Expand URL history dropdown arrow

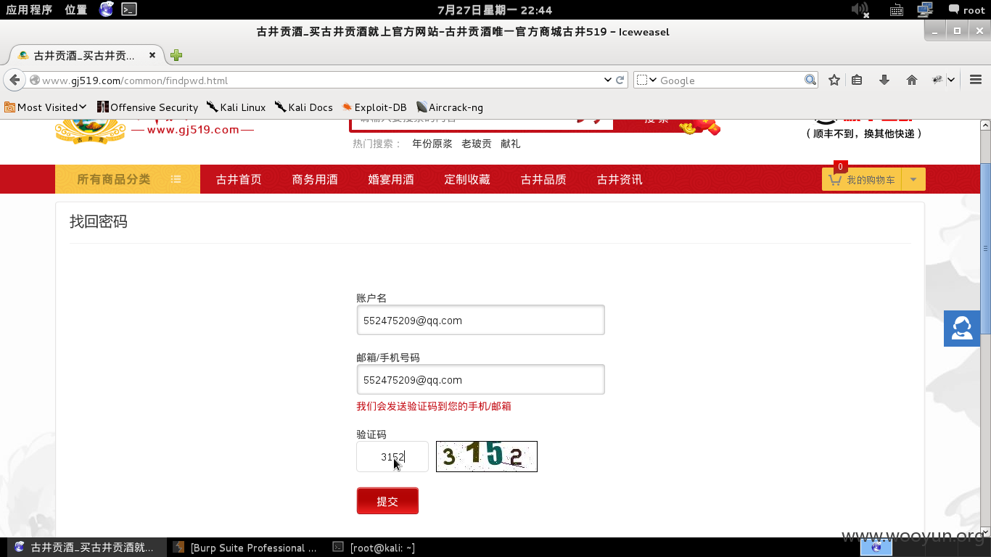click(x=608, y=81)
